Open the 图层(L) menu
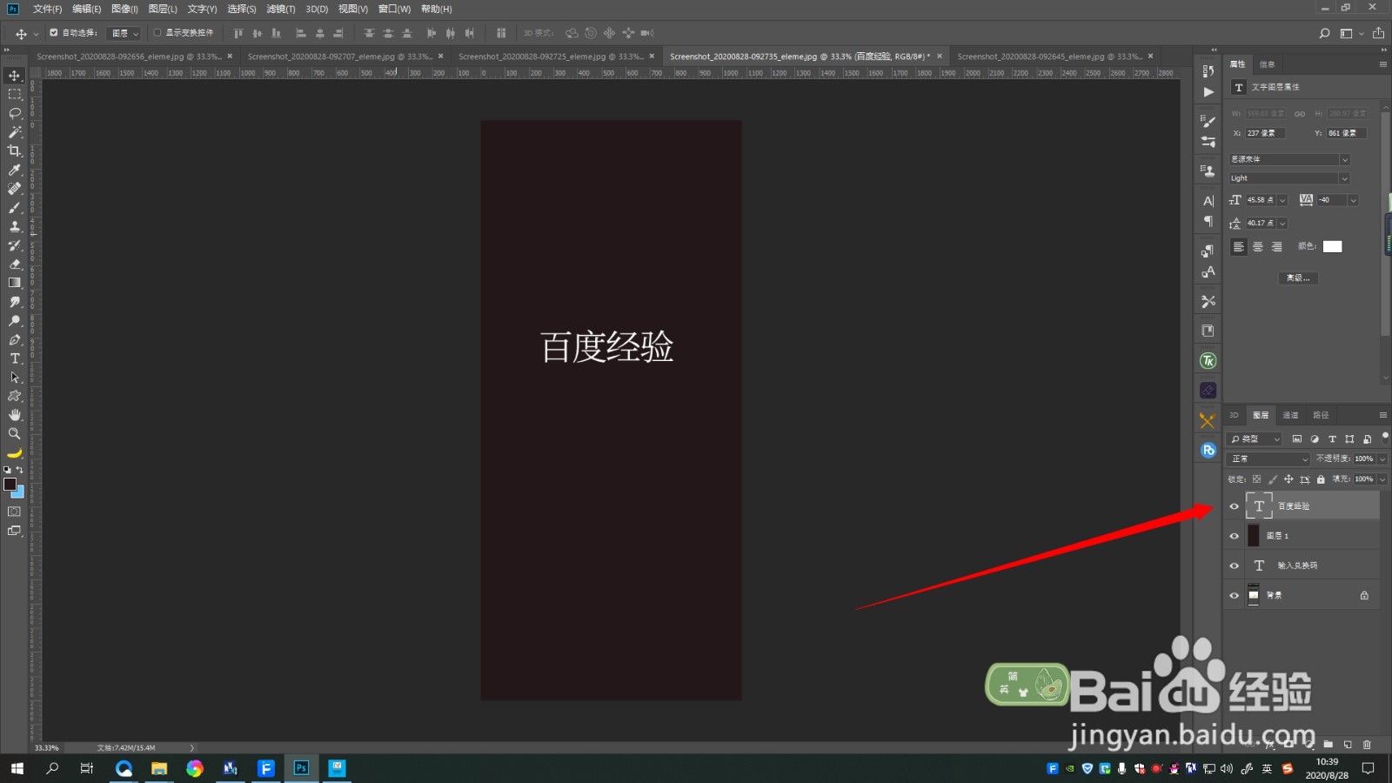The width and height of the screenshot is (1392, 783). (163, 9)
